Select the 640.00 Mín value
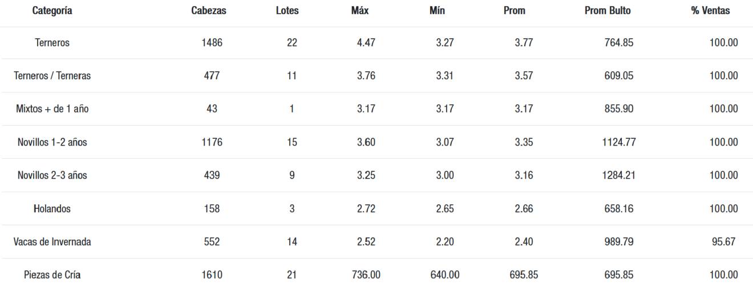Screen dimensions: 753x289 click(445, 275)
